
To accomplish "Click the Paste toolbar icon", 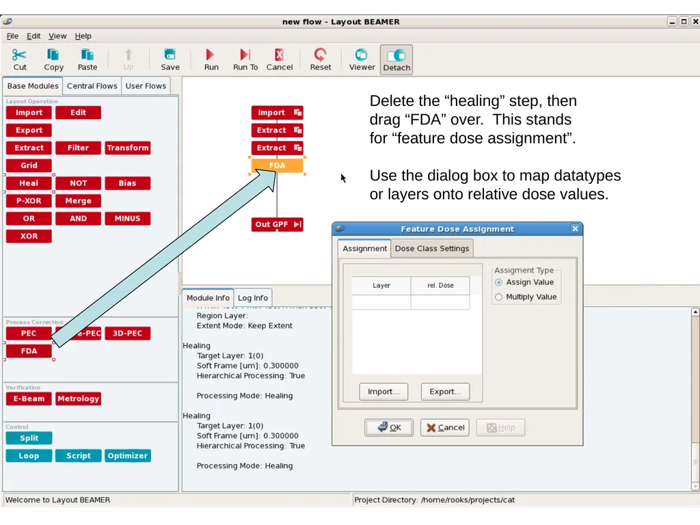I will pos(87,55).
